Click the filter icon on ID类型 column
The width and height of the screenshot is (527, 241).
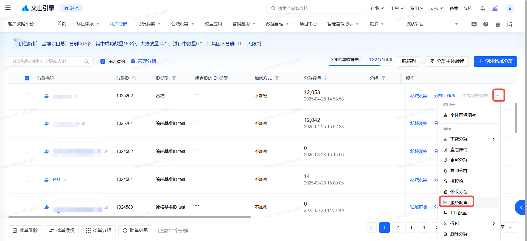[174, 78]
